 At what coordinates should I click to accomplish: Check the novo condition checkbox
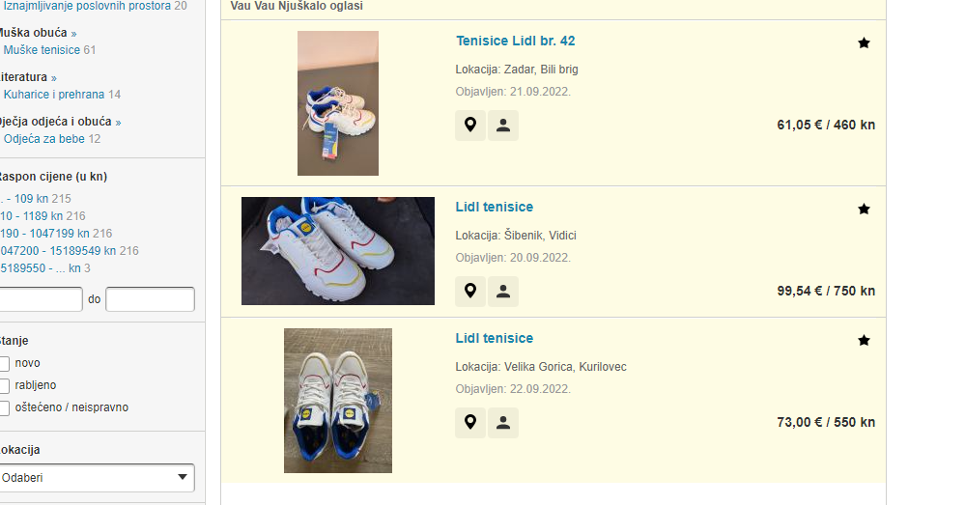coord(4,363)
